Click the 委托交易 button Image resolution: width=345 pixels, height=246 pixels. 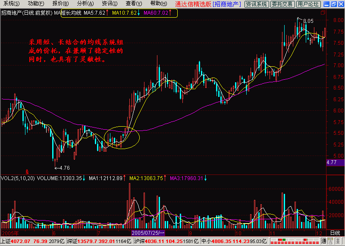tap(282, 4)
